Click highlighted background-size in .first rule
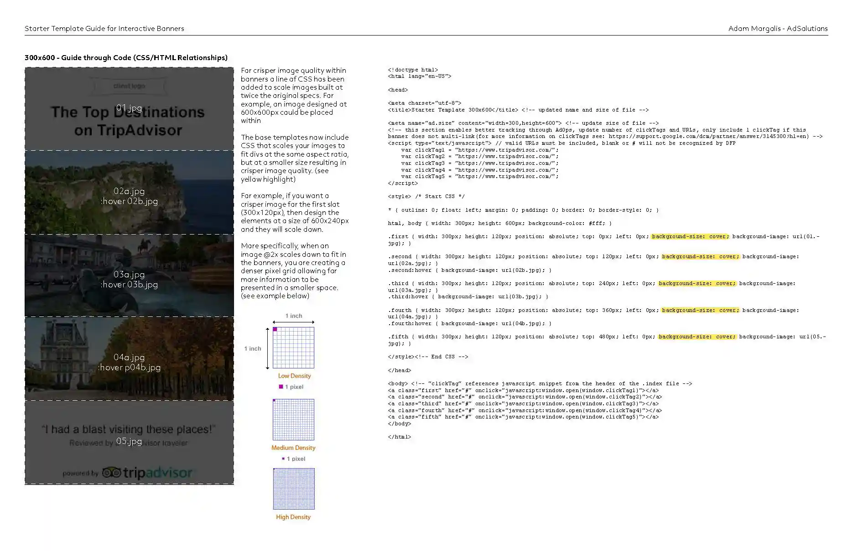Screen dimensions: 853x551 click(690, 236)
